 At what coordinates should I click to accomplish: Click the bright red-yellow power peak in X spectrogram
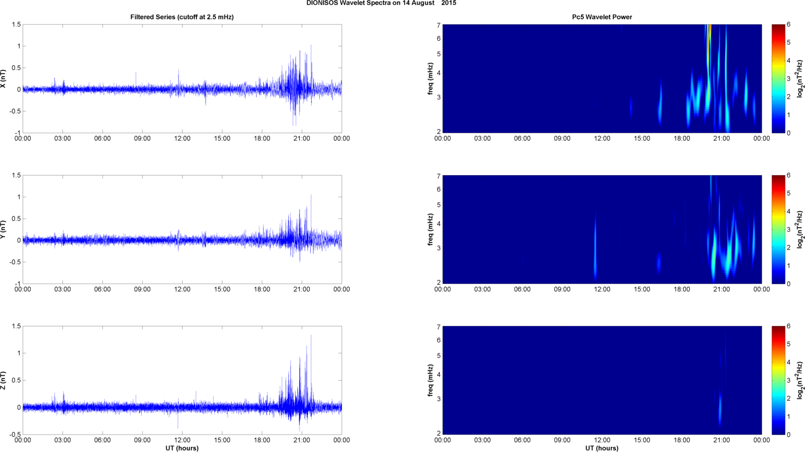pos(708,45)
